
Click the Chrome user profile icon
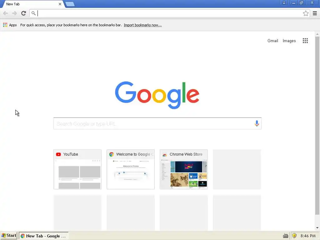point(284,2)
